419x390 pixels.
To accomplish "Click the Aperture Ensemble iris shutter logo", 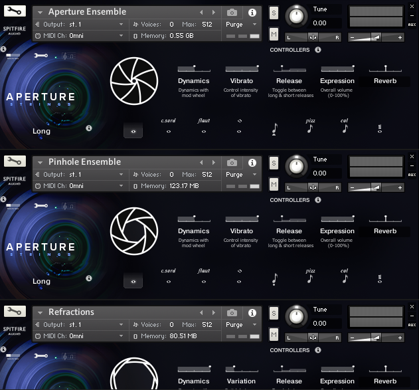I will (134, 81).
